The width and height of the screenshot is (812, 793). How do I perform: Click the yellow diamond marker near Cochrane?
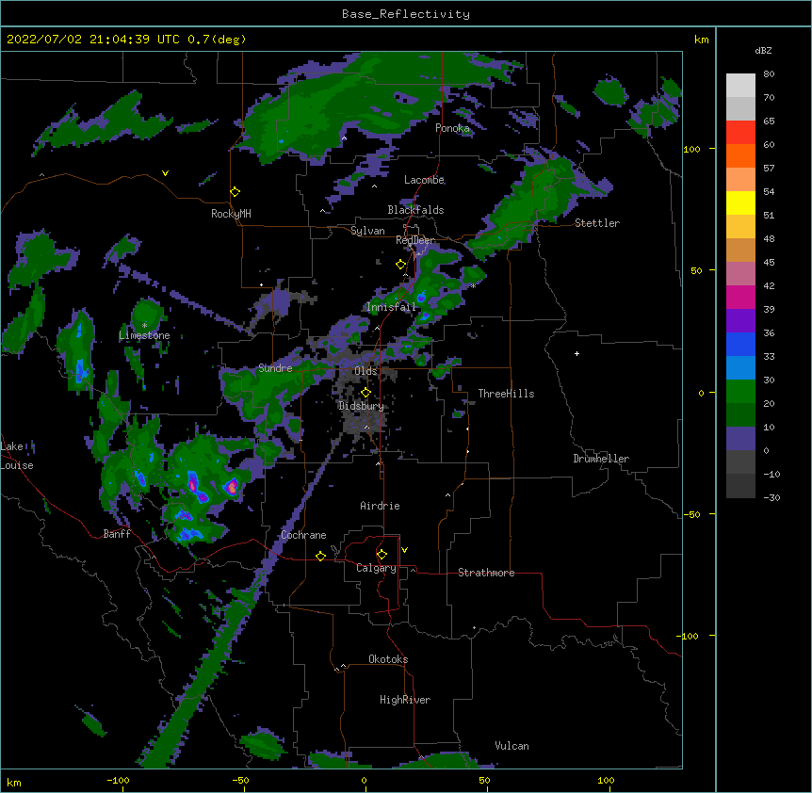click(320, 556)
